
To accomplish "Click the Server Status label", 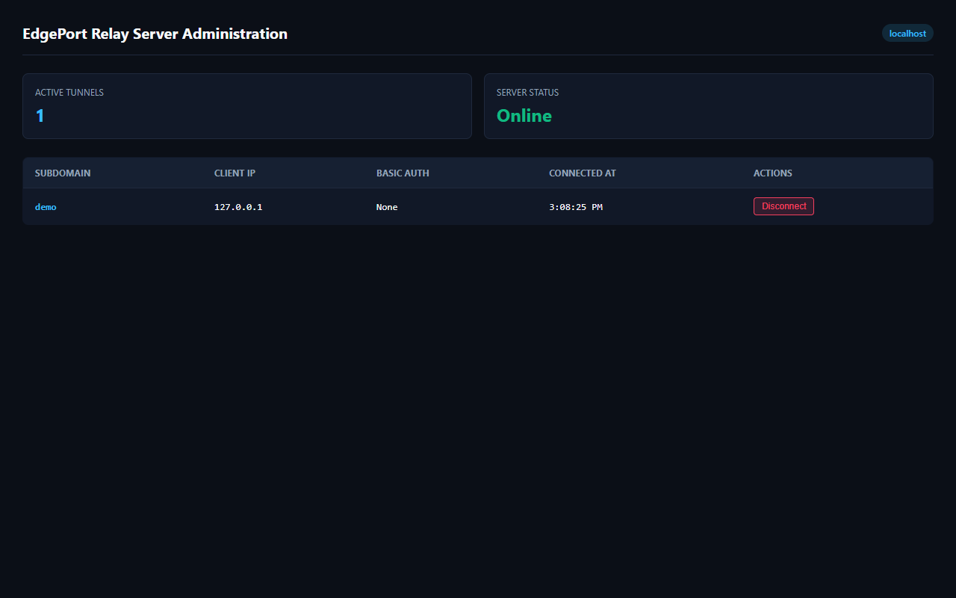I will (527, 93).
